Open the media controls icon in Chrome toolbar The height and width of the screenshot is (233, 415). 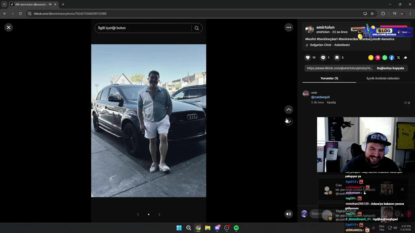coord(394,14)
